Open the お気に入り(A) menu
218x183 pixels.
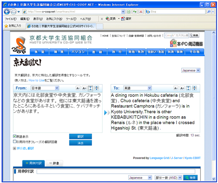coord(54,19)
